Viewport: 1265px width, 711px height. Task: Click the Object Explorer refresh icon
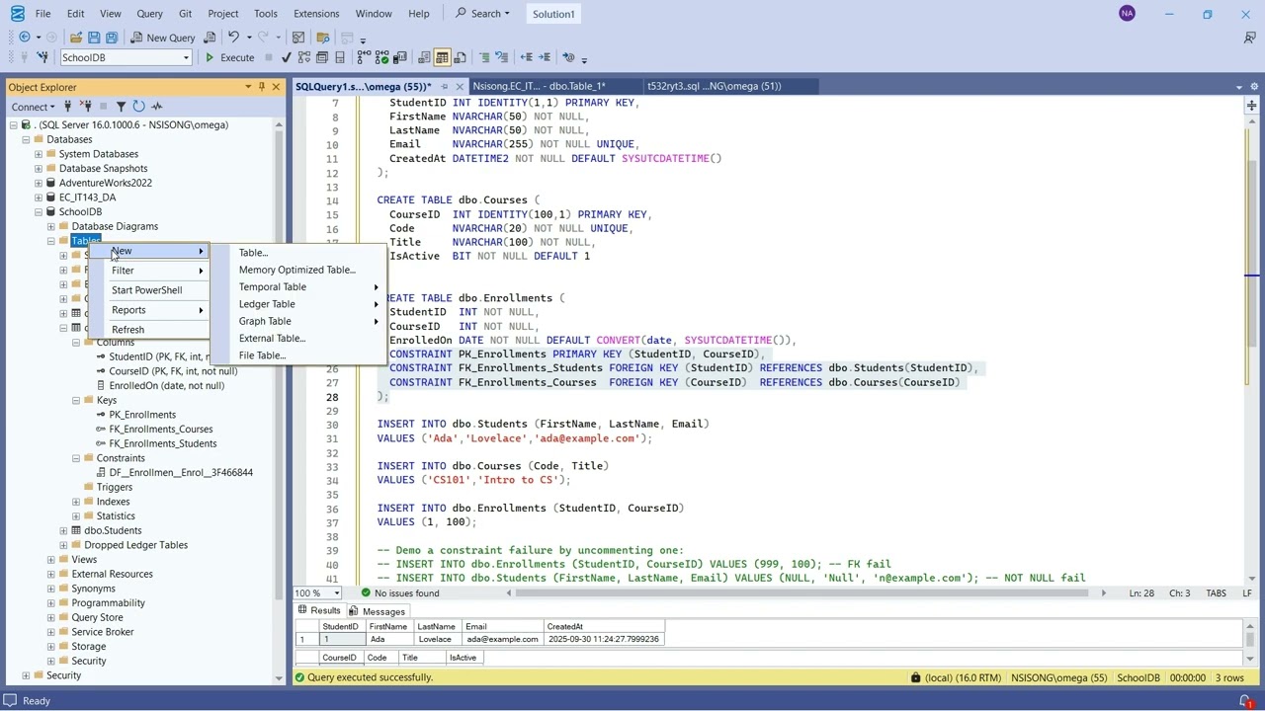click(x=138, y=107)
